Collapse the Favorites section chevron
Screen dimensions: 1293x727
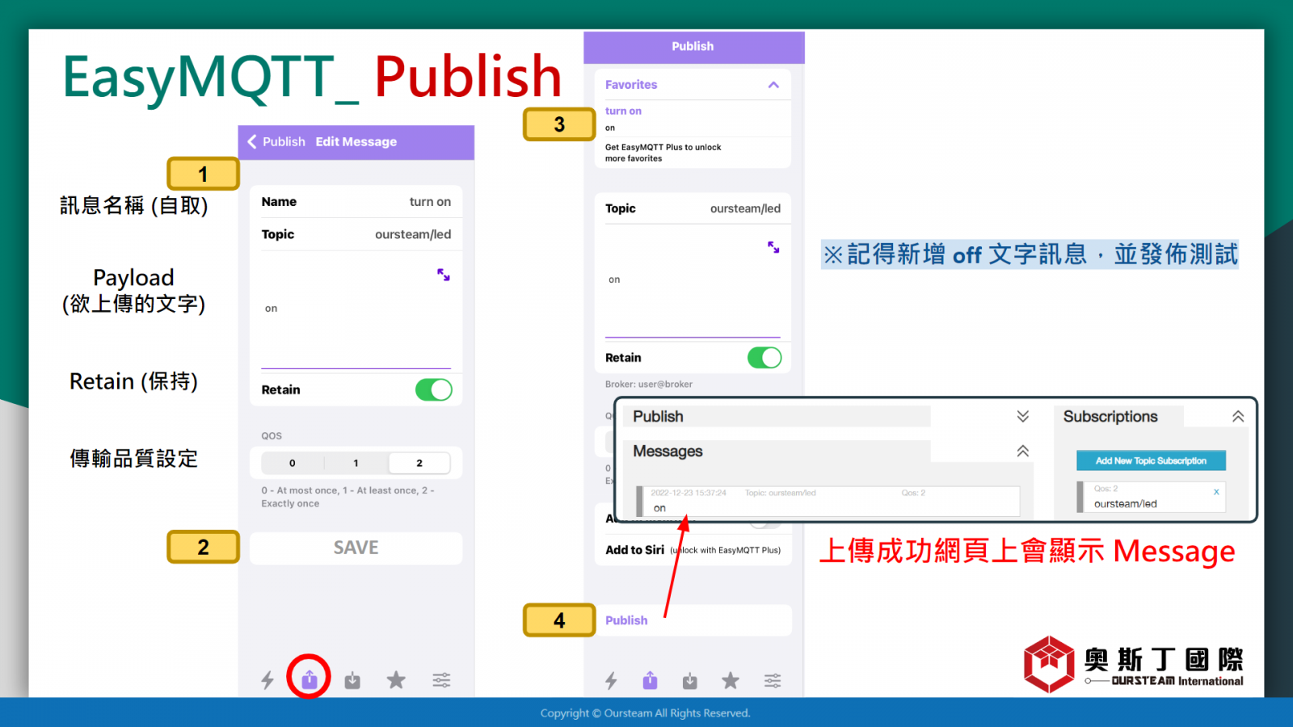coord(773,85)
